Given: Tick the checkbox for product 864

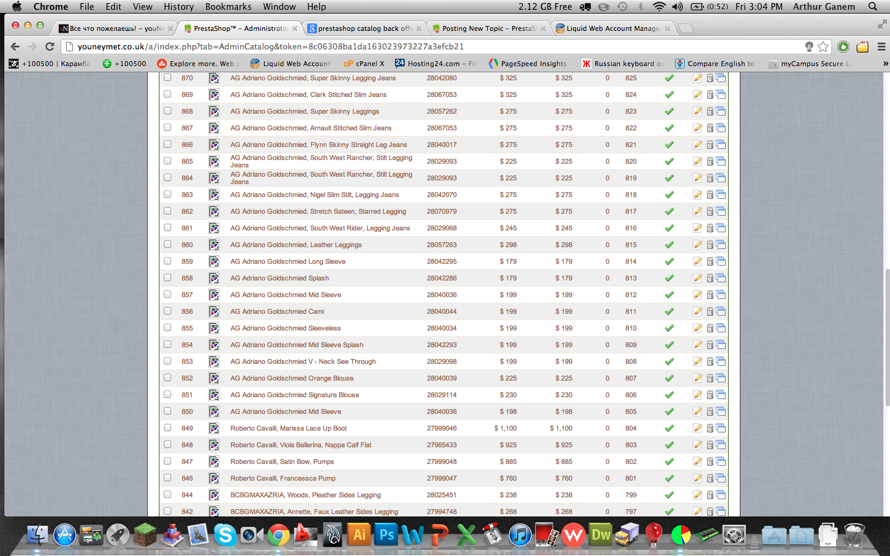Looking at the screenshot, I should 167,178.
